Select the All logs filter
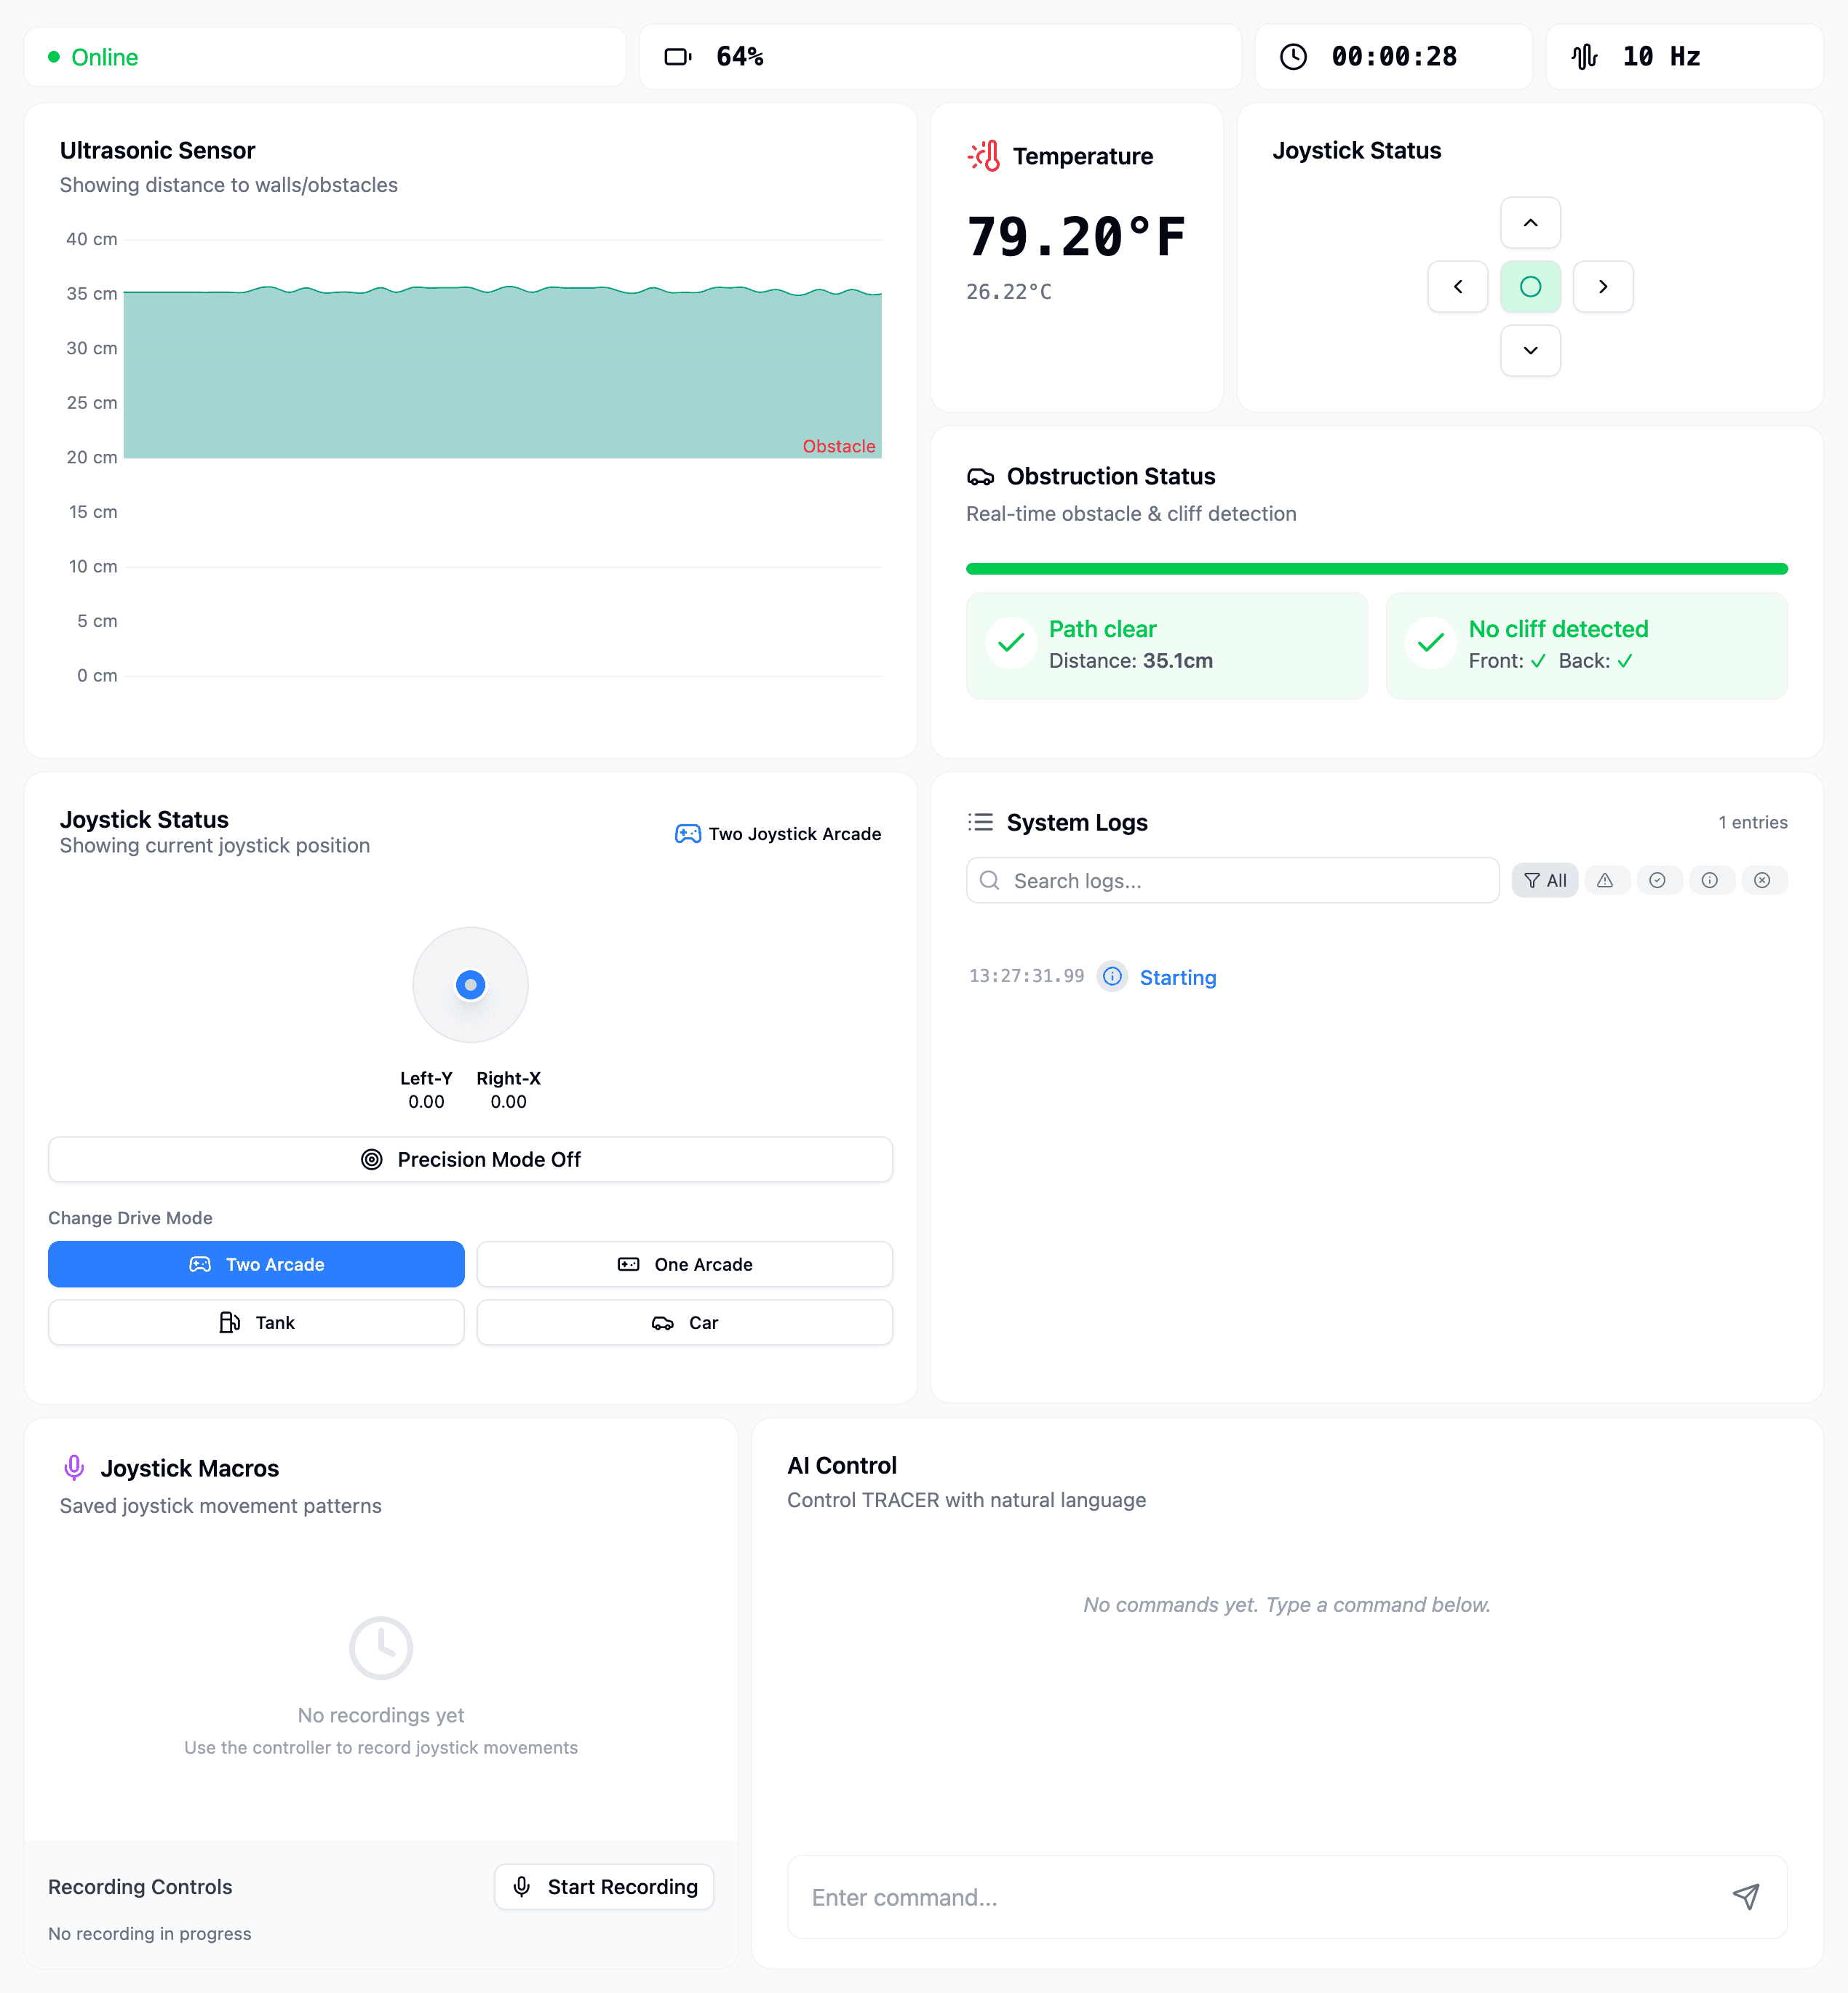The height and width of the screenshot is (1993, 1848). 1545,881
